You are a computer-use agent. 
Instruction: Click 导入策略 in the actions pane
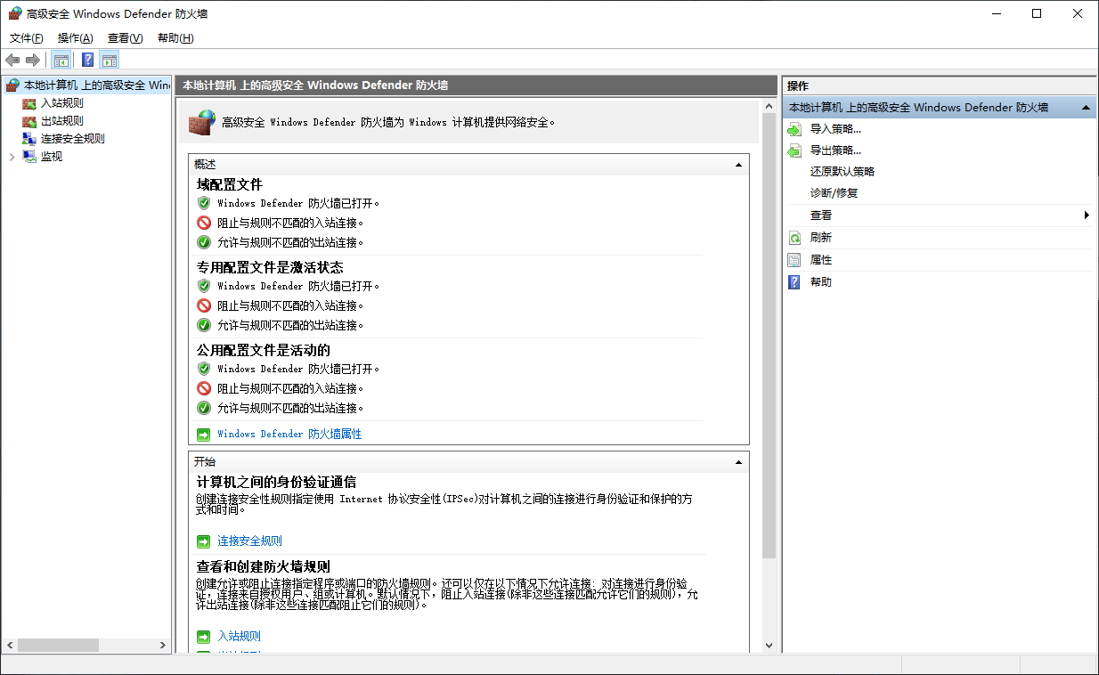coord(834,129)
